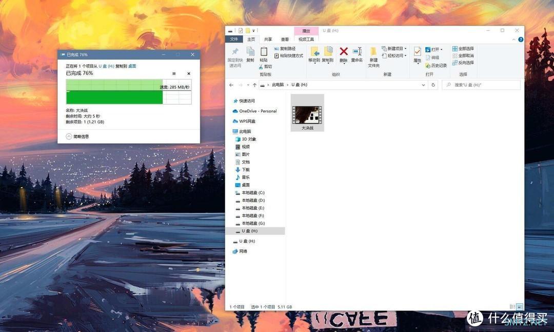Click the red Delete (删除) icon
Image resolution: width=554 pixels, height=332 pixels.
click(343, 52)
